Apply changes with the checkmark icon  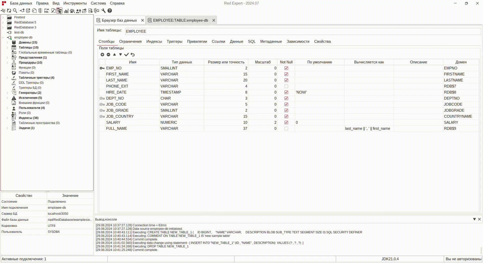point(127,55)
